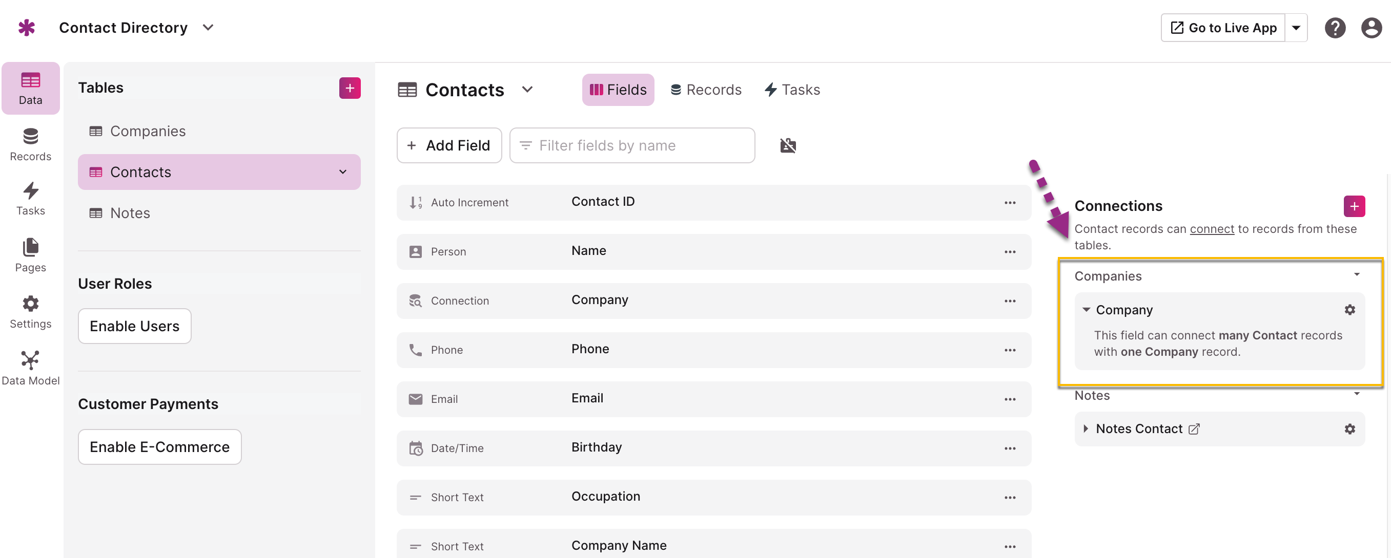
Task: Switch to the Tasks tab
Action: click(x=792, y=90)
